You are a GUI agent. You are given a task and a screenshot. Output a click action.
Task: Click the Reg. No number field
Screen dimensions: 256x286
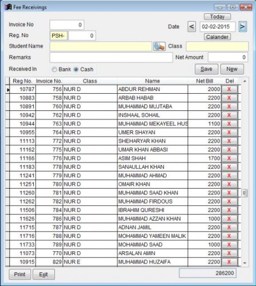click(82, 35)
